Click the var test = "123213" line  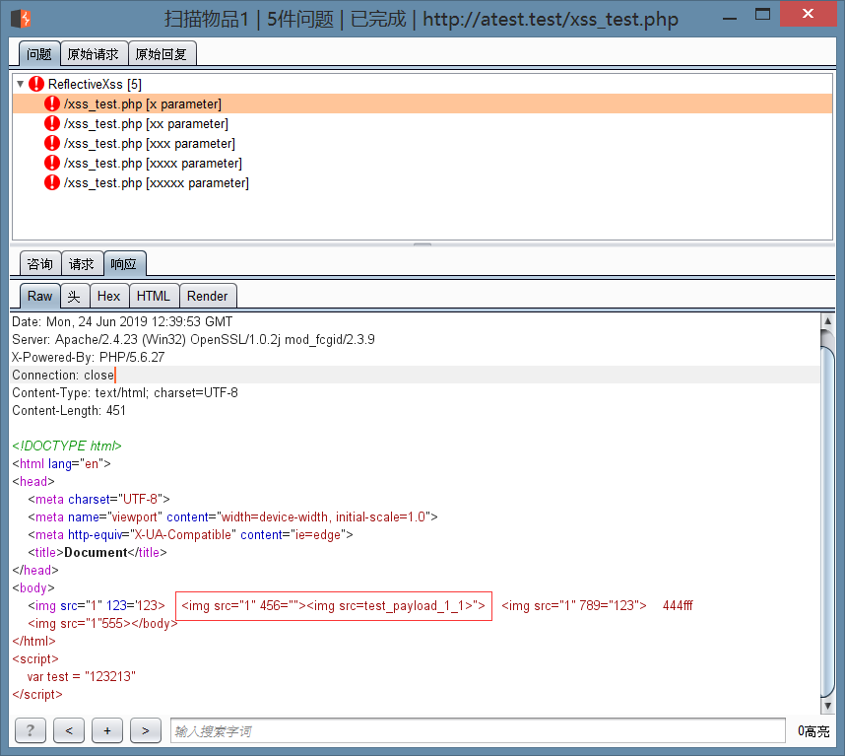[82, 677]
